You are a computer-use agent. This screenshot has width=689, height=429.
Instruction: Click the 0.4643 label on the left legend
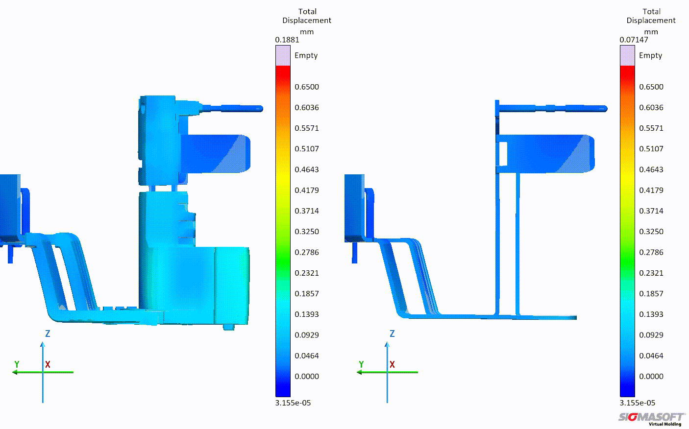307,169
